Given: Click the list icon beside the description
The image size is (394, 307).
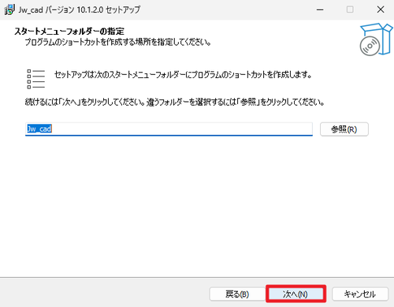Looking at the screenshot, I should pyautogui.click(x=36, y=79).
